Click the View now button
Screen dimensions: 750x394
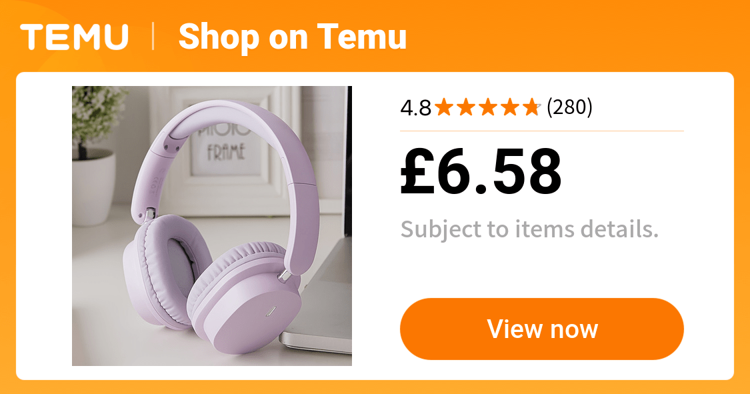(541, 329)
